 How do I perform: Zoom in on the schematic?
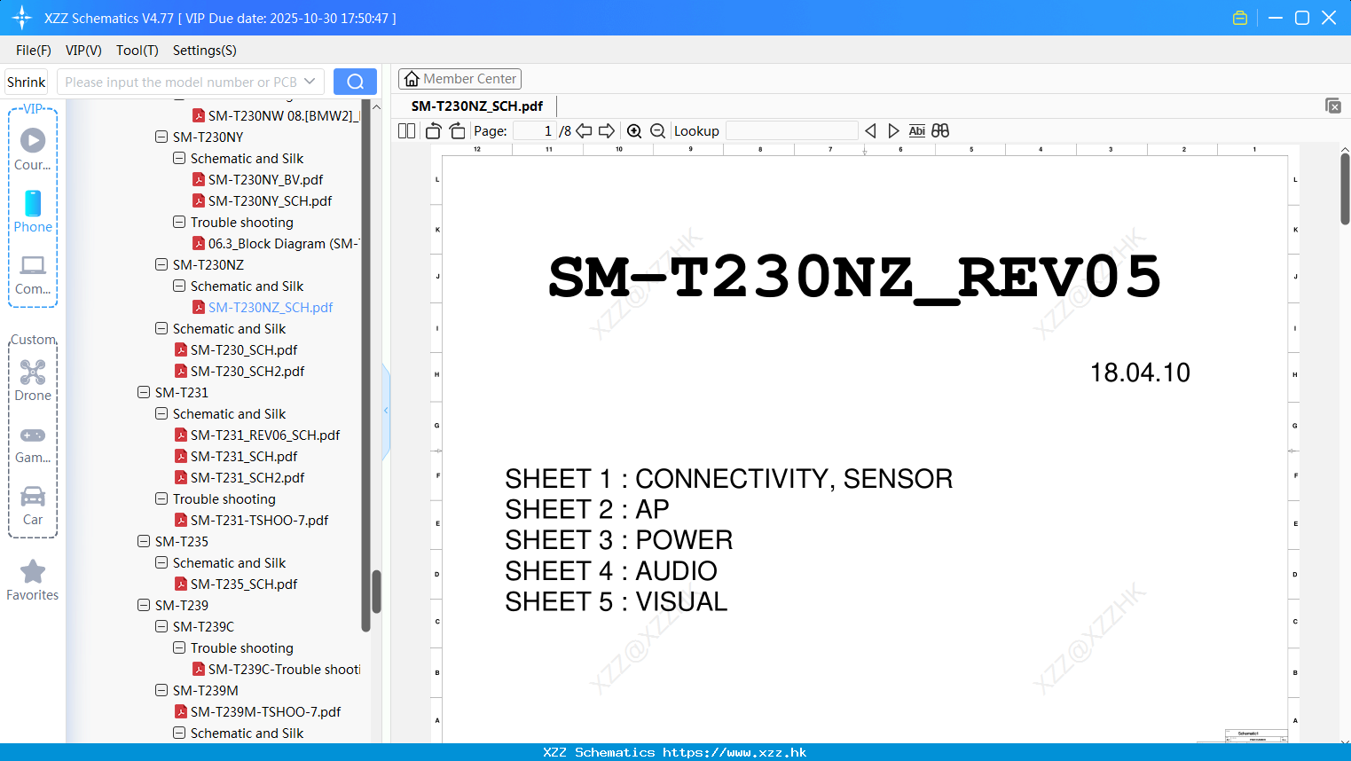pos(634,130)
